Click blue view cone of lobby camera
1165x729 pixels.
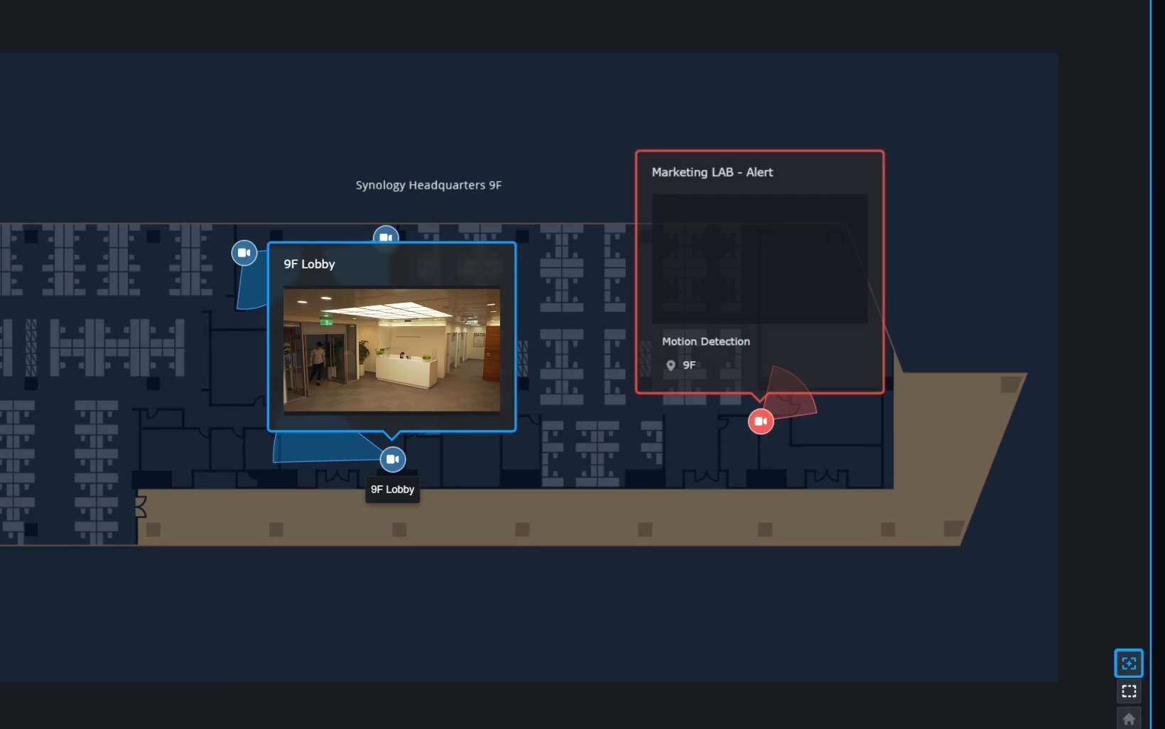(320, 448)
